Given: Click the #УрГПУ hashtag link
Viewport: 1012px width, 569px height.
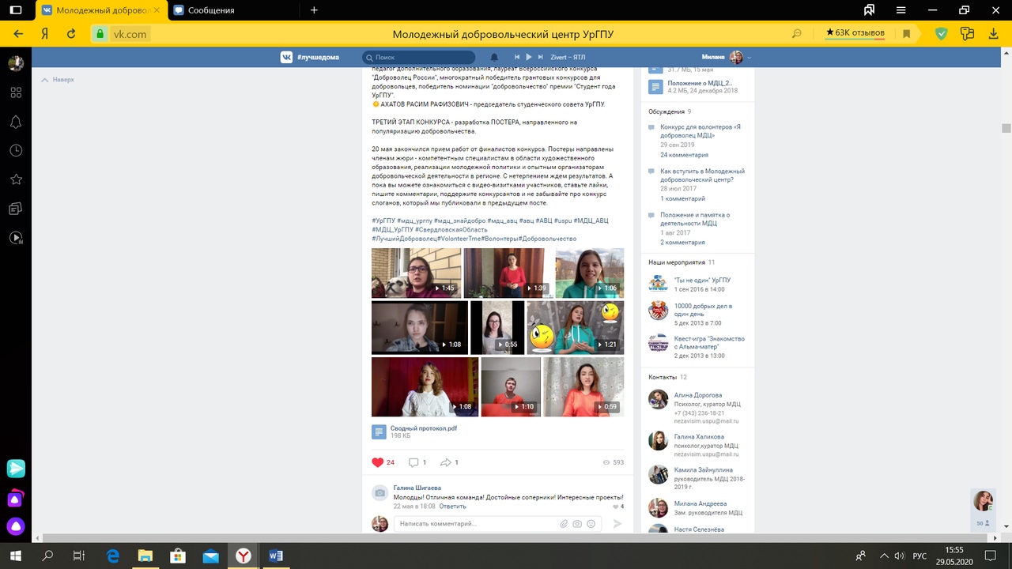Looking at the screenshot, I should click(x=383, y=220).
